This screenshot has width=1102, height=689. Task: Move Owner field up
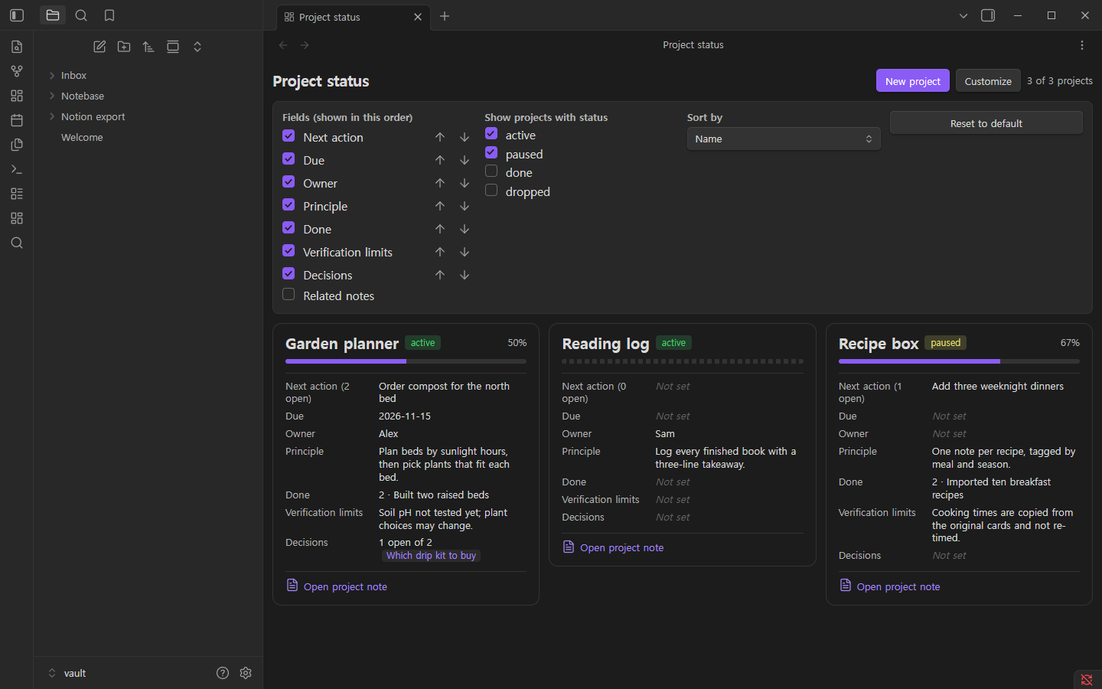(440, 183)
